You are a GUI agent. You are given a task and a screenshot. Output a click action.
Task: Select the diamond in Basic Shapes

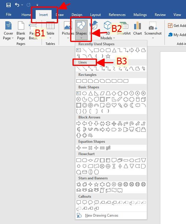click(114, 93)
